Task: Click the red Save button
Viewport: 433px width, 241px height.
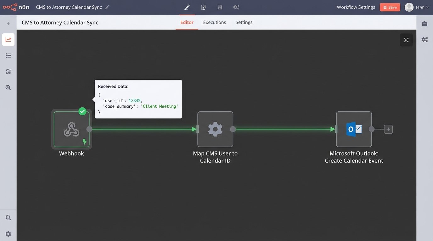Action: (390, 7)
